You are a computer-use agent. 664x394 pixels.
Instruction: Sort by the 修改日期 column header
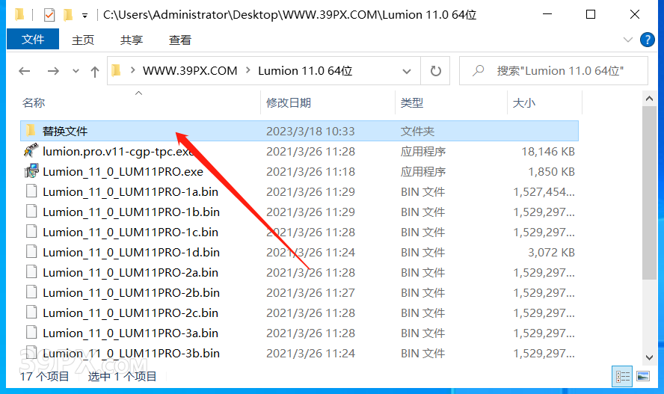click(x=289, y=102)
